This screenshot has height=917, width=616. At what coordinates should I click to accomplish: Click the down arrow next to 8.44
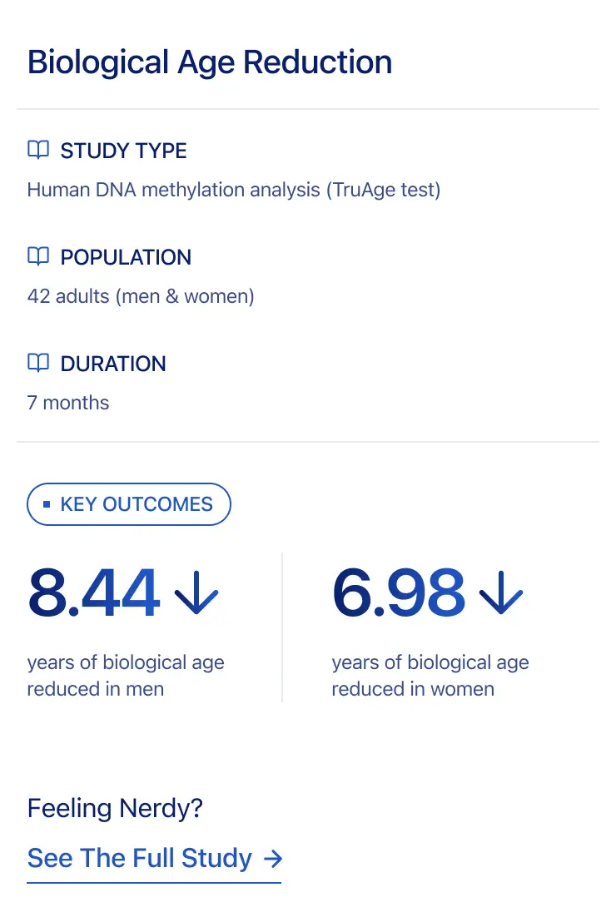[x=196, y=594]
